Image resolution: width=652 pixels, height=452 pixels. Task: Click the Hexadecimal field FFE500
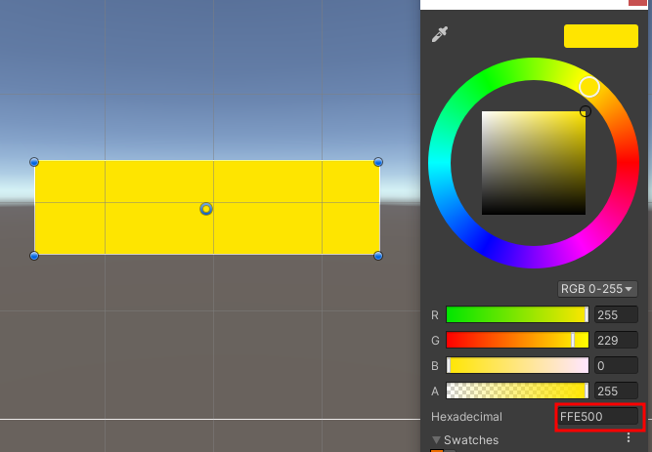pos(597,416)
